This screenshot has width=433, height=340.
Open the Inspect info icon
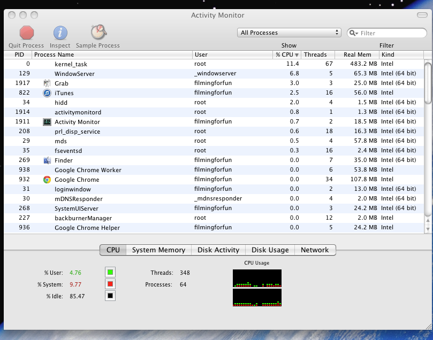click(x=60, y=33)
